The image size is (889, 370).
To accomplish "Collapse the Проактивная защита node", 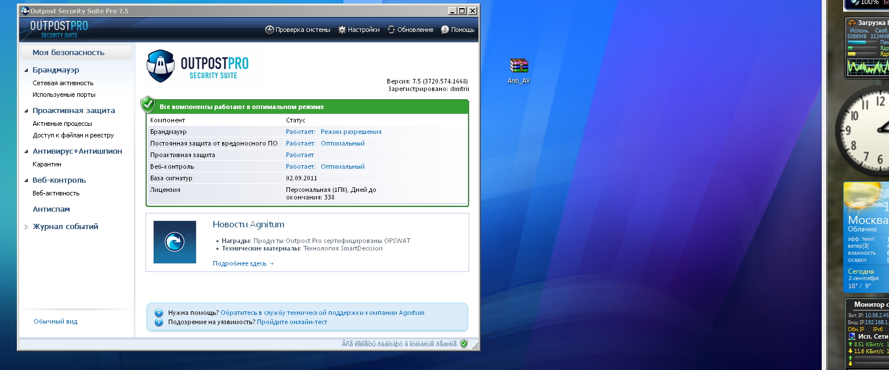I will click(26, 111).
